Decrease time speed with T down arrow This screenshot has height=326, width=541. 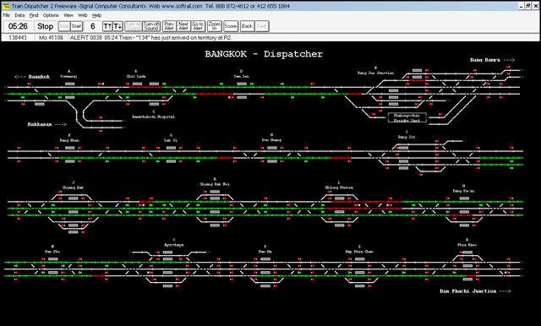click(117, 26)
